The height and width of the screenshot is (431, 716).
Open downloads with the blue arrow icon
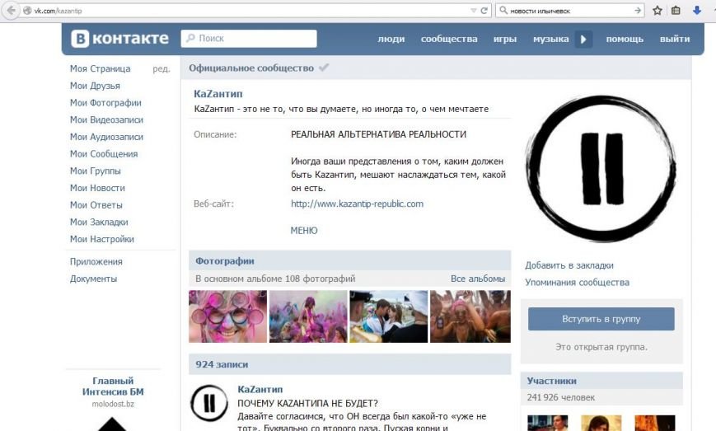click(697, 10)
